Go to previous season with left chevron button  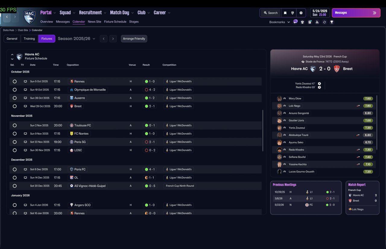click(104, 39)
